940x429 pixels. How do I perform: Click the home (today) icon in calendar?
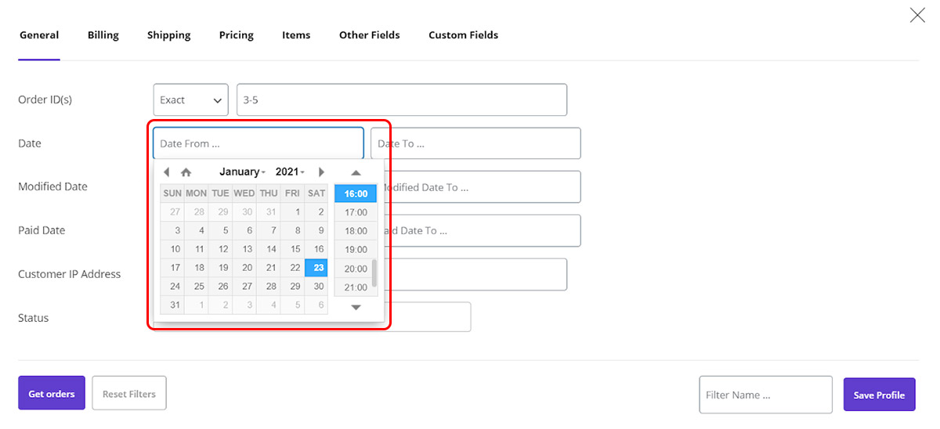[x=186, y=172]
